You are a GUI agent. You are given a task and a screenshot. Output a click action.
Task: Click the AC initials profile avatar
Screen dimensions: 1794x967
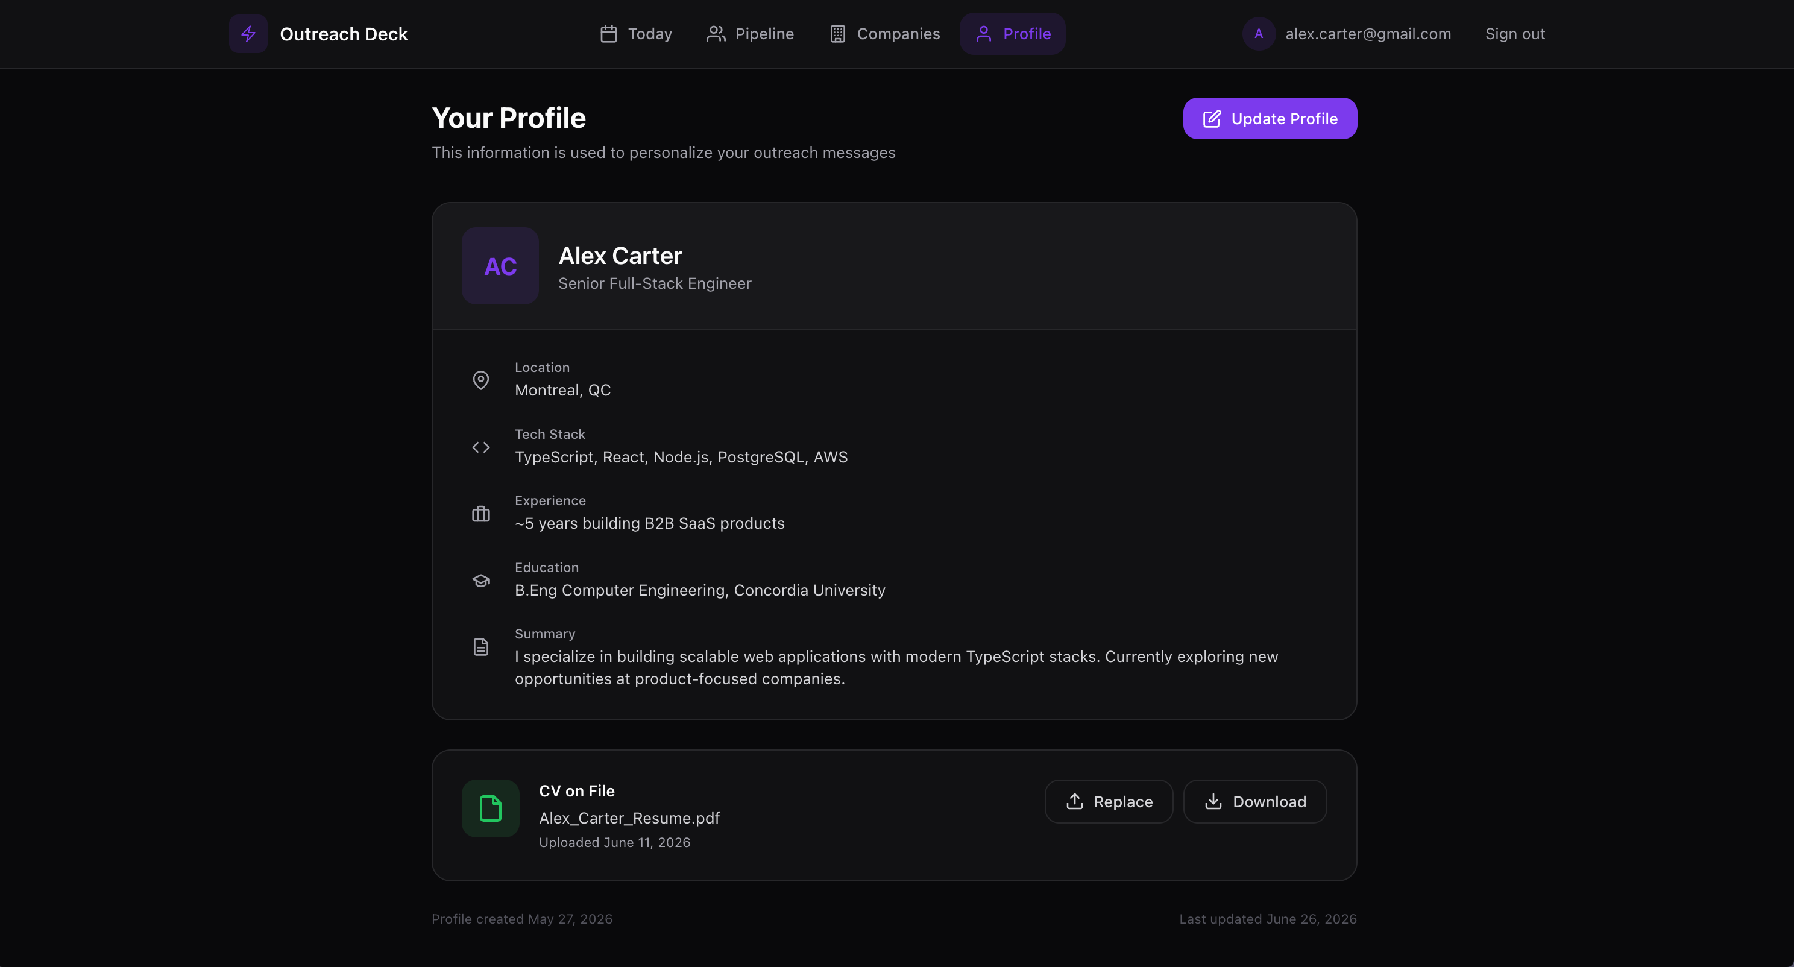click(500, 265)
